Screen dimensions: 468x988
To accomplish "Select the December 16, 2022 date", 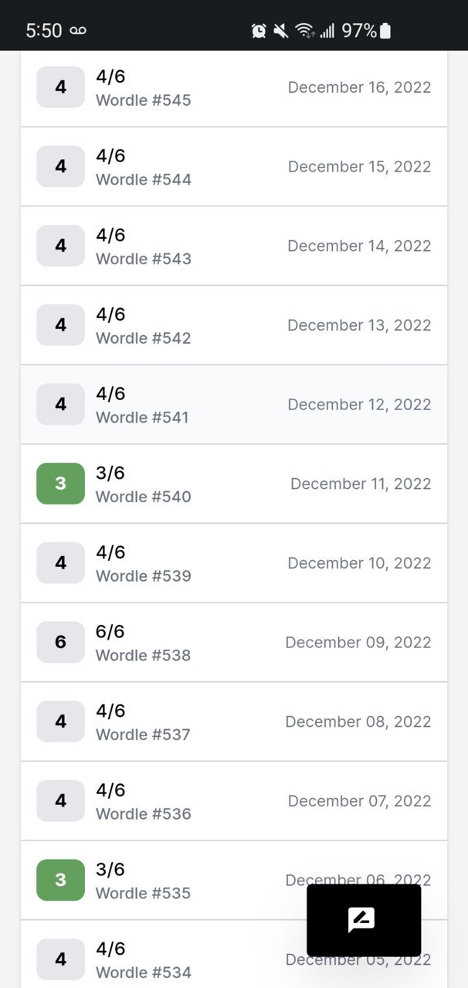I will (x=360, y=87).
